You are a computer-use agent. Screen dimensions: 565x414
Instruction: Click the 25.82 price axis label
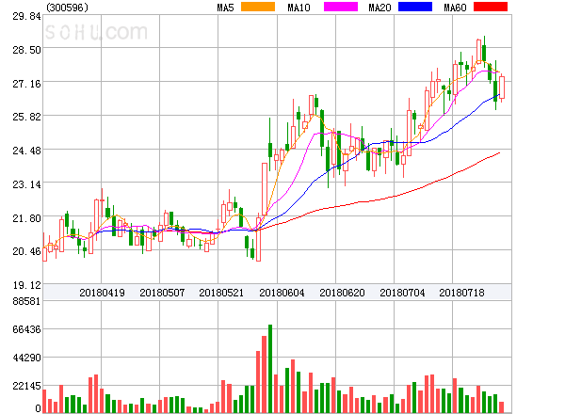pos(26,117)
